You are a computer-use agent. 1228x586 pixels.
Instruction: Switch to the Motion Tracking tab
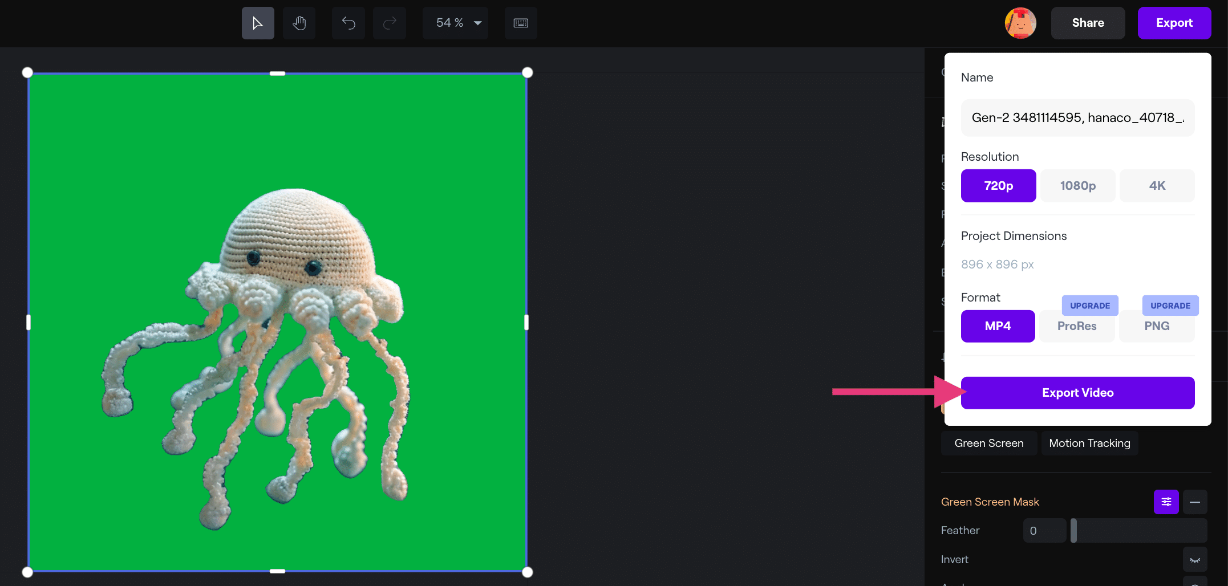[1089, 443]
